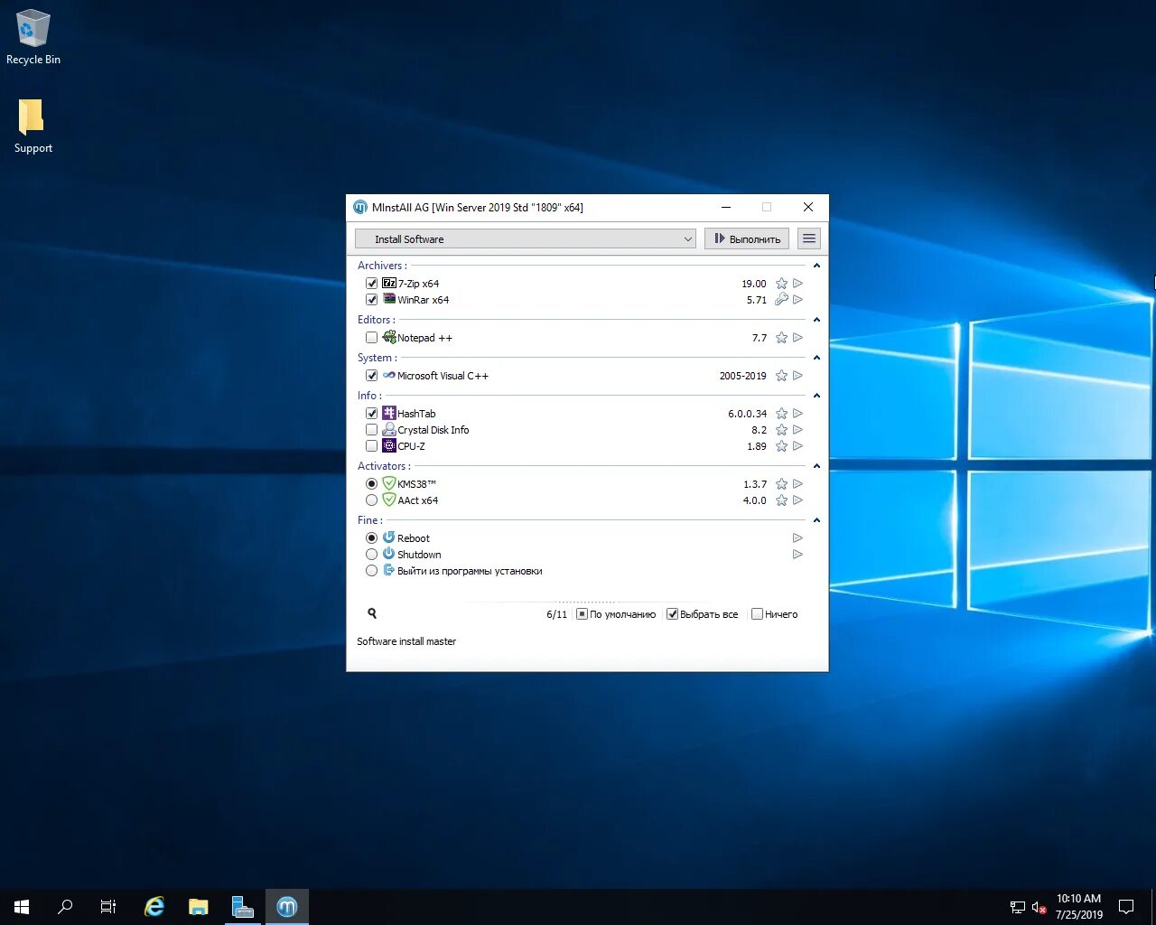
Task: Click the star icon for KMS38
Action: pos(781,484)
